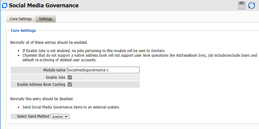Click the Enable Jobs label text
This screenshot has width=259, height=129.
[56, 78]
